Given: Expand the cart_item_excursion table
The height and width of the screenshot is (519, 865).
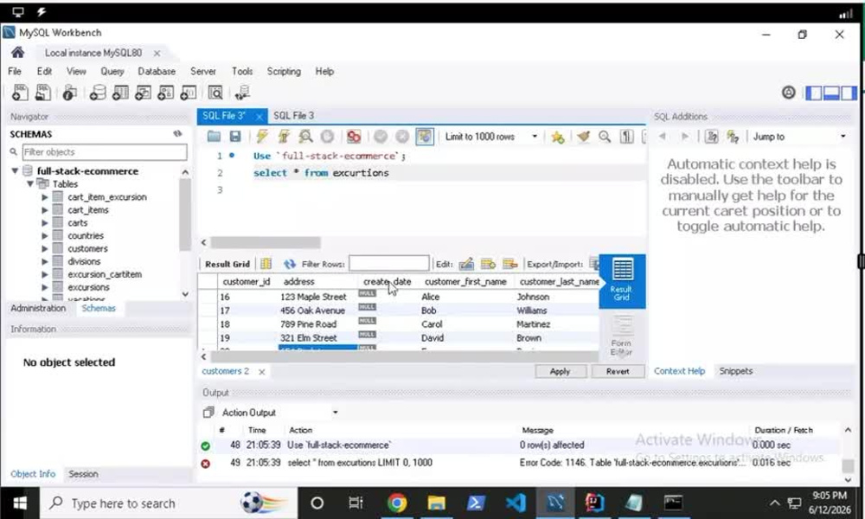Looking at the screenshot, I should coord(45,197).
